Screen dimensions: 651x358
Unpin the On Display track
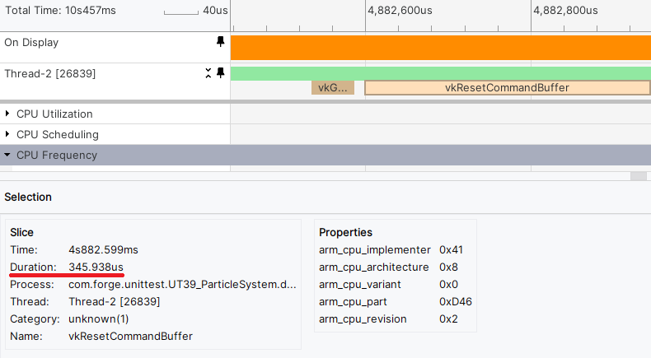(x=221, y=41)
